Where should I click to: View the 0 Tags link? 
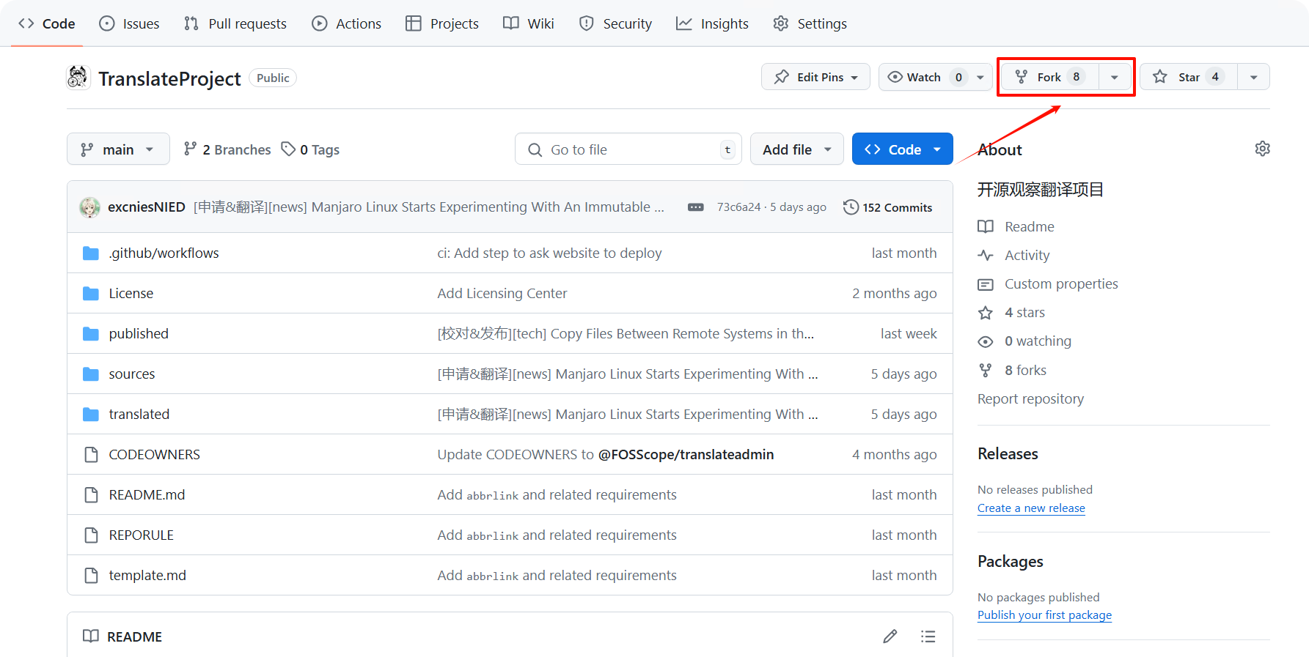311,149
